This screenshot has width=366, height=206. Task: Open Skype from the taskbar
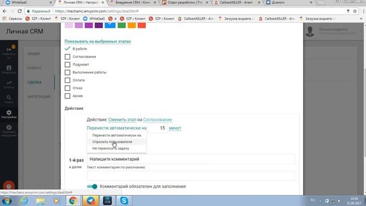(x=124, y=201)
